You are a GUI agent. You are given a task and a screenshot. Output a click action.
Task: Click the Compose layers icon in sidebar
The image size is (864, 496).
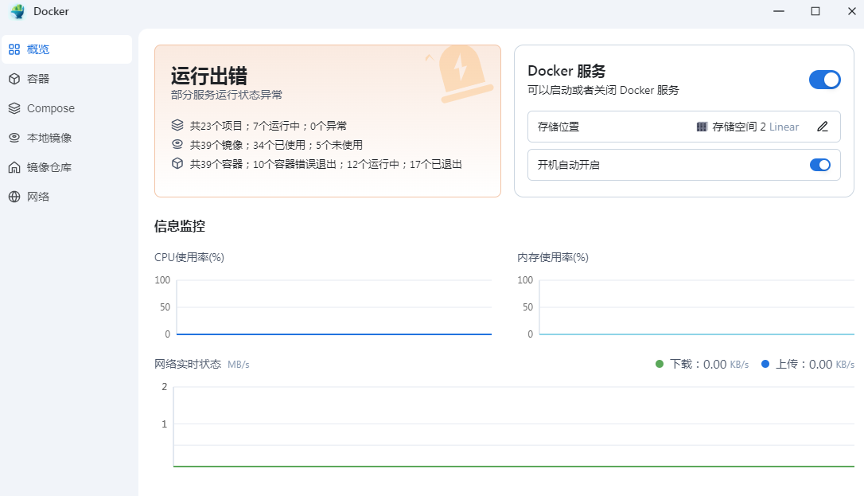[x=14, y=108]
